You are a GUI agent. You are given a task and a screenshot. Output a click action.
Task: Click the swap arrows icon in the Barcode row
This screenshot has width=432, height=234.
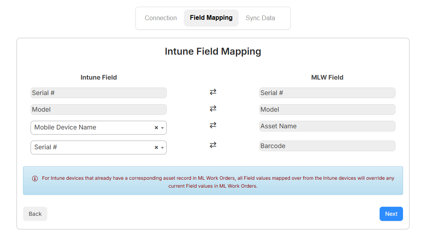pyautogui.click(x=213, y=145)
